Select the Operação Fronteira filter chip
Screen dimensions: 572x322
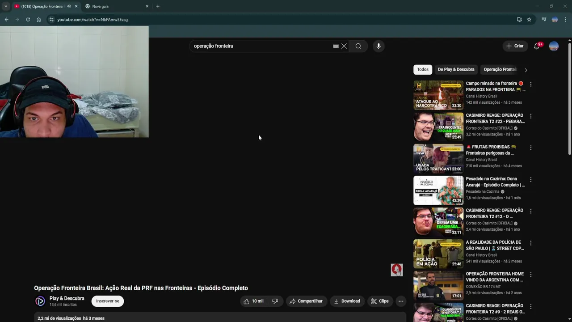[500, 70]
